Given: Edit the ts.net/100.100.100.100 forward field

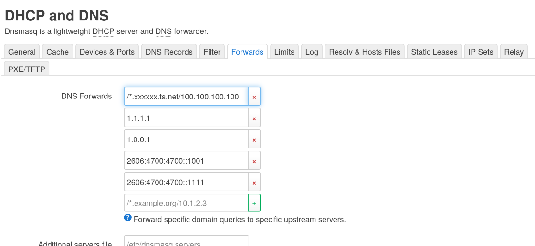Looking at the screenshot, I should (186, 97).
